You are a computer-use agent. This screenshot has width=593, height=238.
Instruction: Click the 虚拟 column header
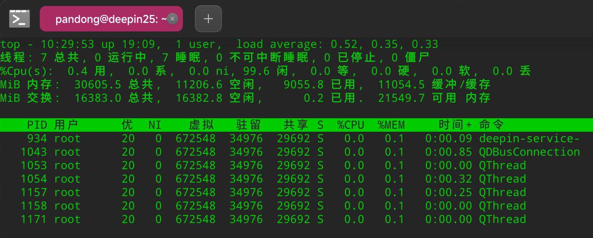pos(202,125)
